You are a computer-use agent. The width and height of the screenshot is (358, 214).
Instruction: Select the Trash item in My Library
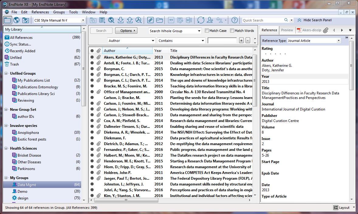pos(14,64)
